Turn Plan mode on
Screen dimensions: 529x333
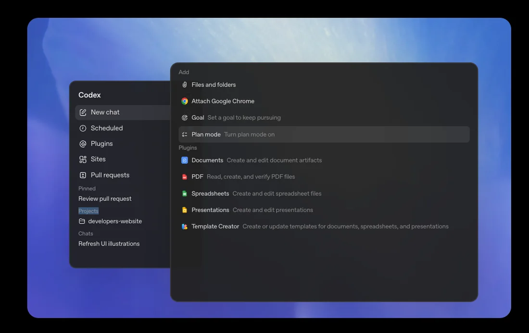tap(324, 134)
